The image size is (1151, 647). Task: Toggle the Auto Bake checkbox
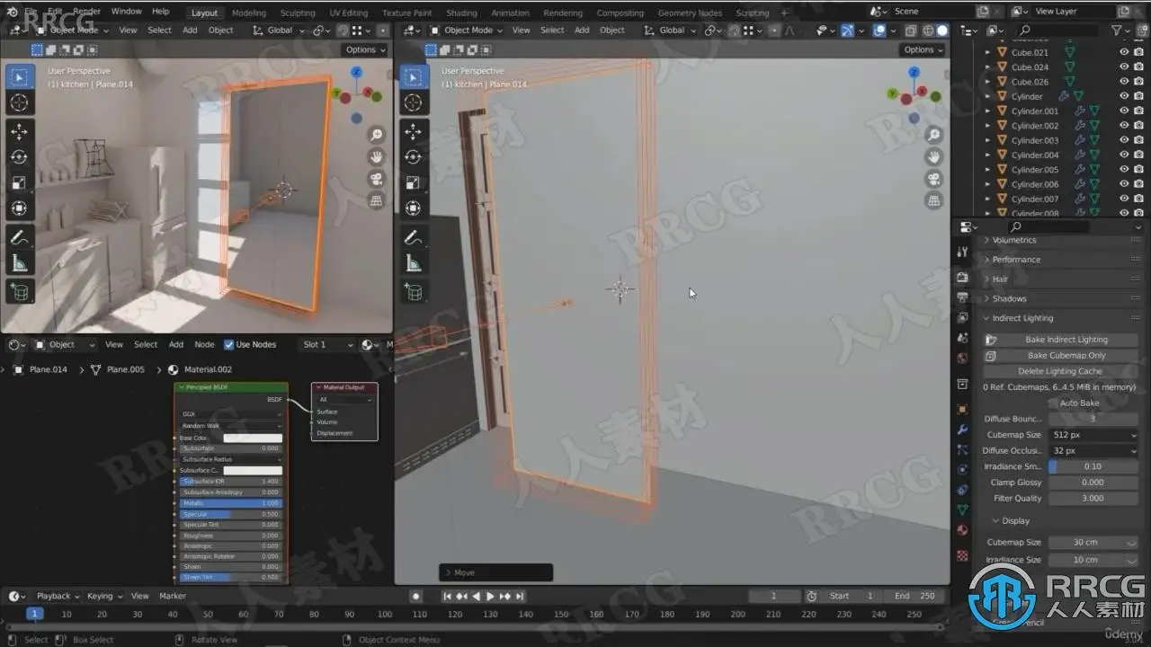(x=1053, y=403)
